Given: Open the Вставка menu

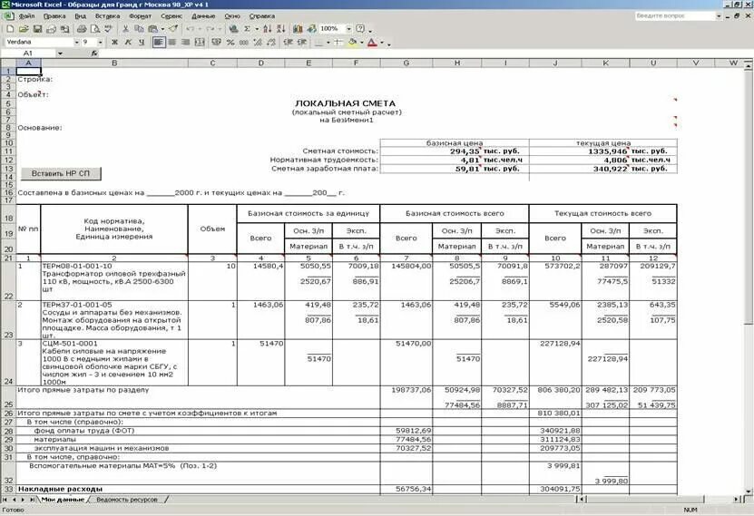Looking at the screenshot, I should [x=107, y=15].
